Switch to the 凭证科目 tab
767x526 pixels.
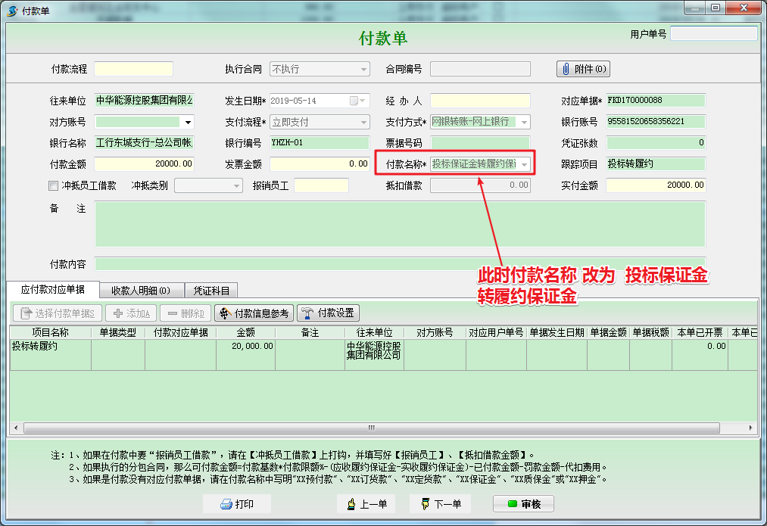(213, 290)
